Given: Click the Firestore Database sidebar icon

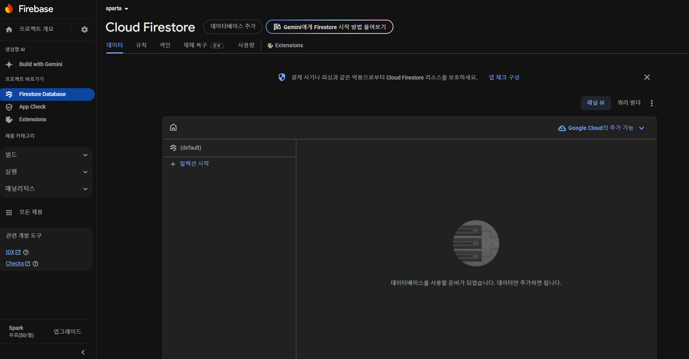Looking at the screenshot, I should point(9,94).
